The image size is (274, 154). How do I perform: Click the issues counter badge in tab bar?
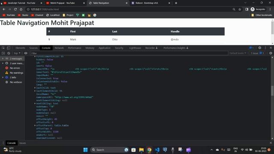tap(251, 48)
